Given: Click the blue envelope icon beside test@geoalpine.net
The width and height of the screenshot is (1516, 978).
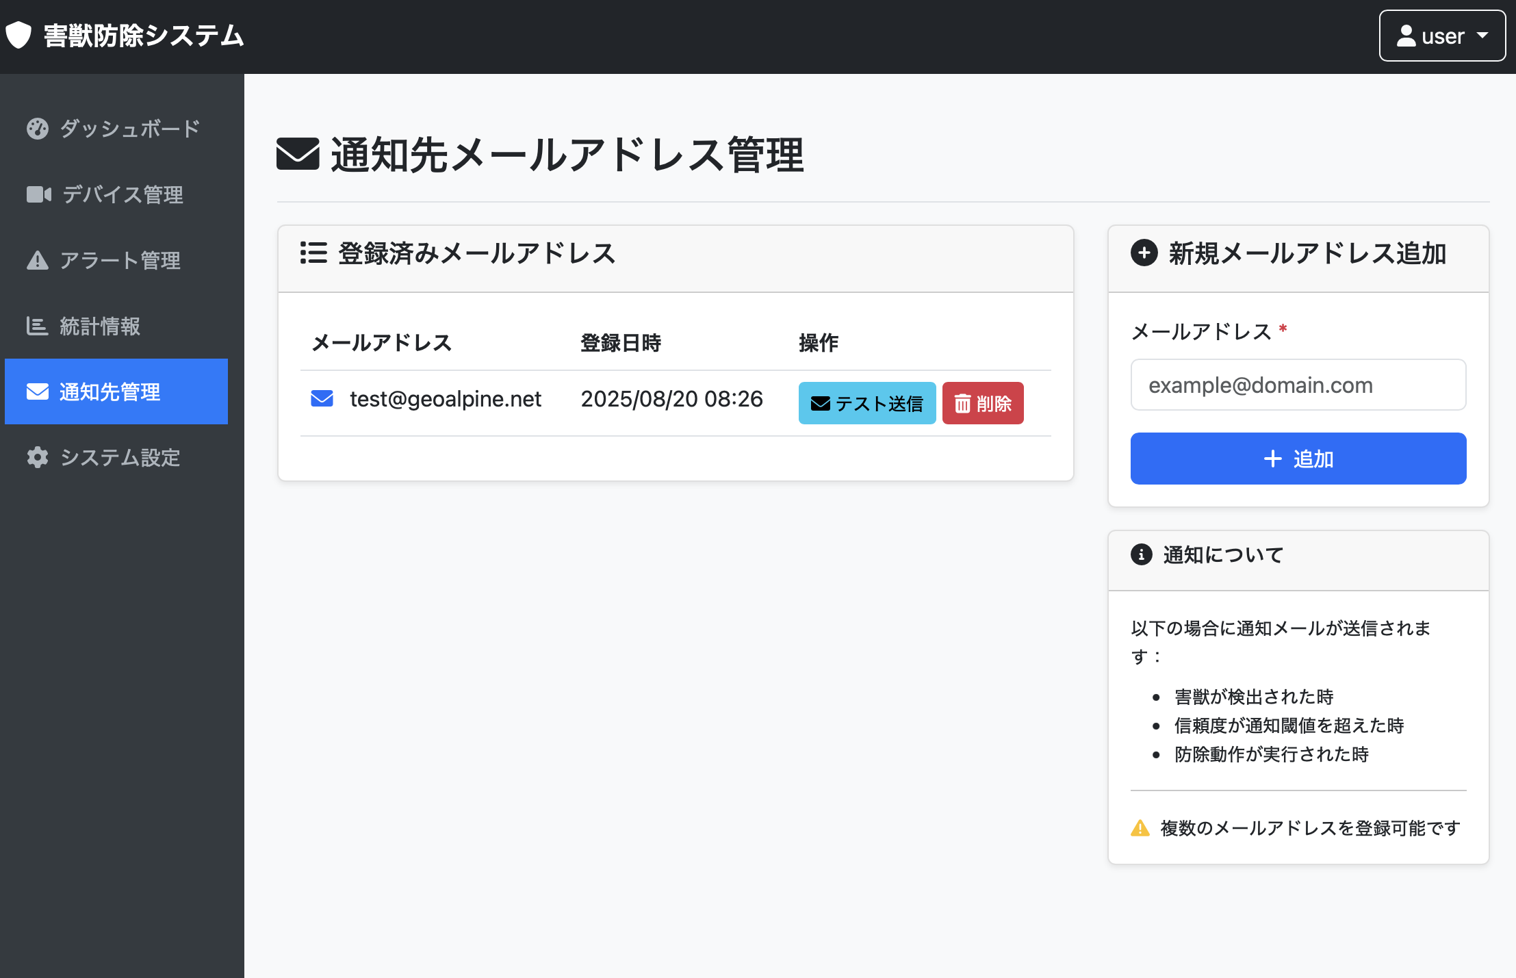Looking at the screenshot, I should click(x=322, y=398).
